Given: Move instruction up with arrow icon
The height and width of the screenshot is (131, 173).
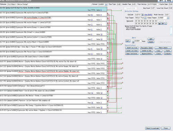Looking at the screenshot, I should [x=133, y=40].
